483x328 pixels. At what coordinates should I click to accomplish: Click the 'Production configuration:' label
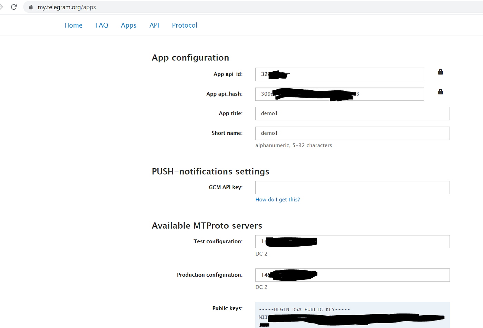pyautogui.click(x=210, y=275)
